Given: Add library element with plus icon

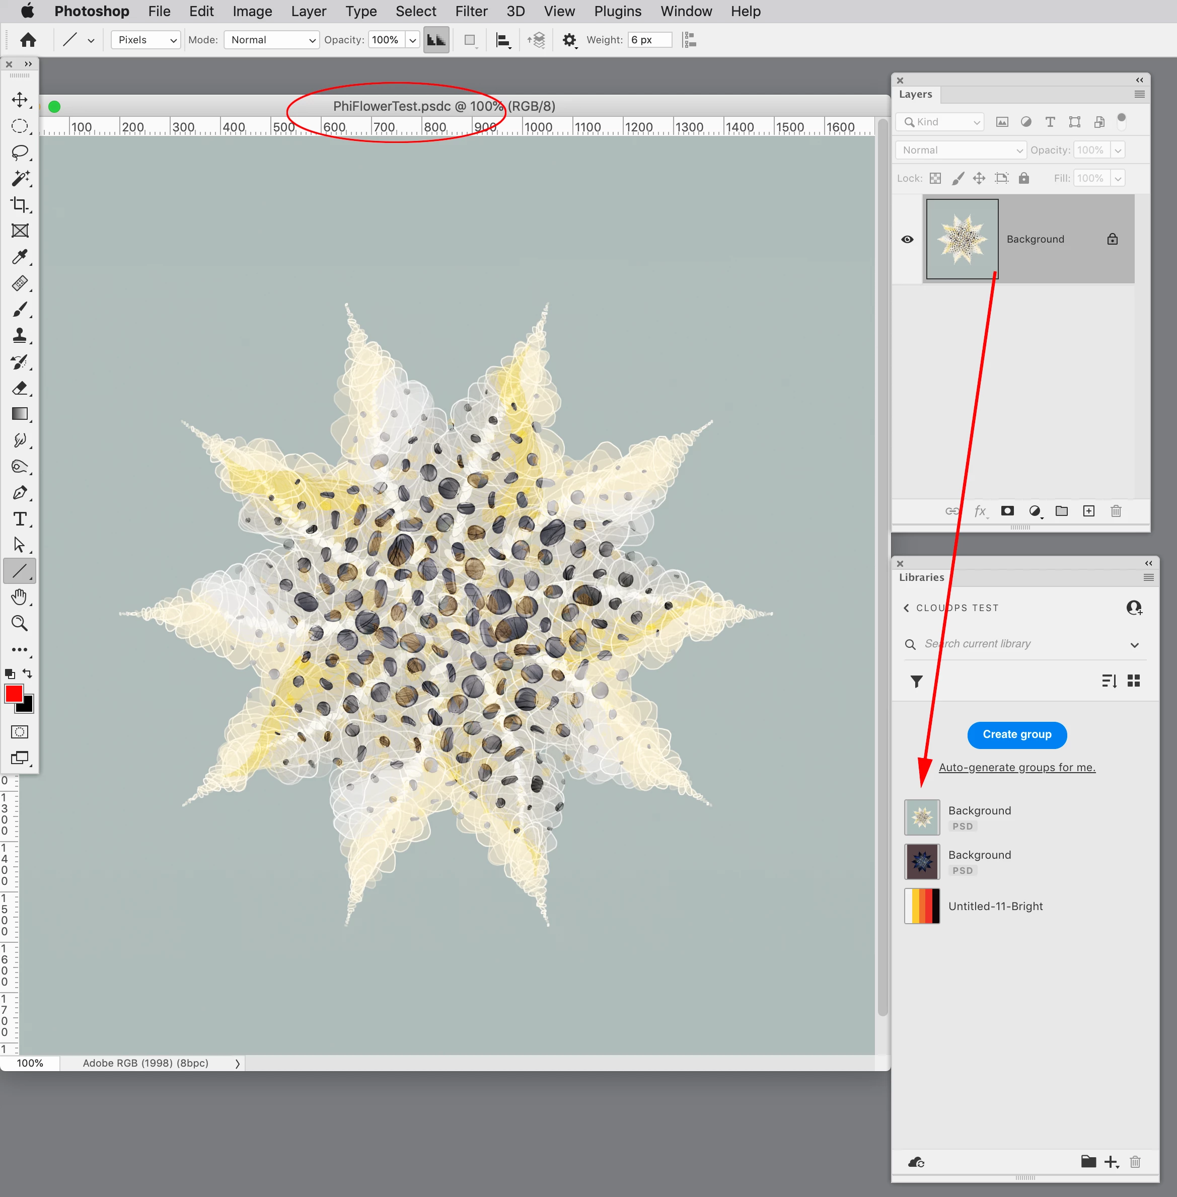Looking at the screenshot, I should (x=1111, y=1162).
